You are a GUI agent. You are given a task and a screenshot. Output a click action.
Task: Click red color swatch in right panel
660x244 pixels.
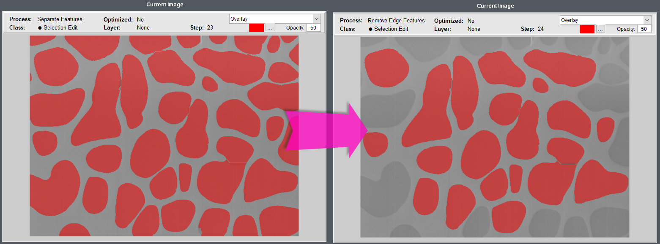point(587,29)
